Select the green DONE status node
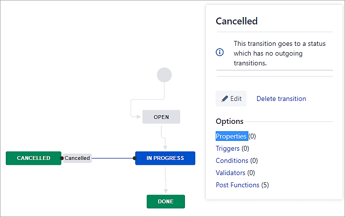Image resolution: width=345 pixels, height=217 pixels. 166,201
